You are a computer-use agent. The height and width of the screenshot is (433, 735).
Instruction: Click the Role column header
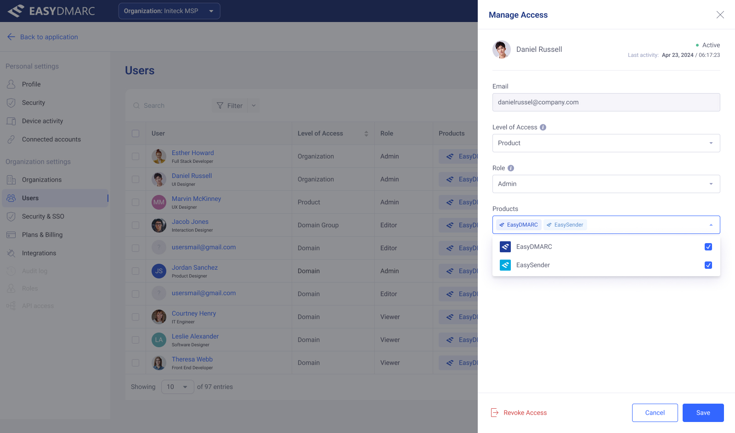387,133
